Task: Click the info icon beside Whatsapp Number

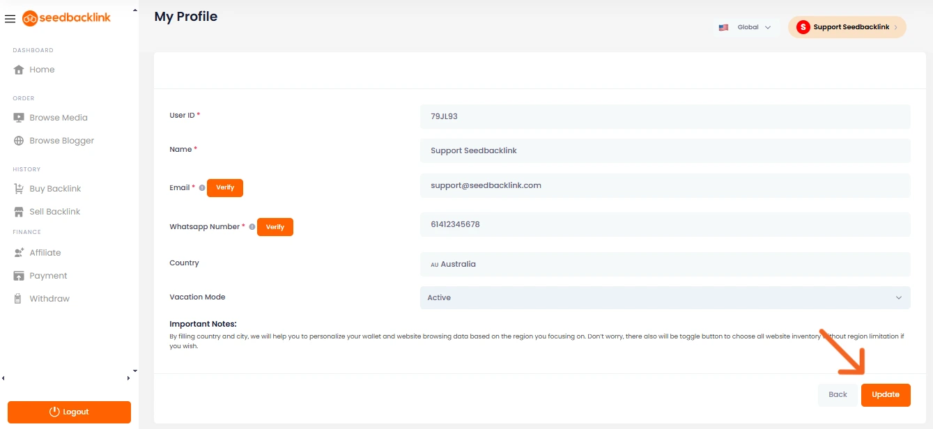Action: coord(252,227)
